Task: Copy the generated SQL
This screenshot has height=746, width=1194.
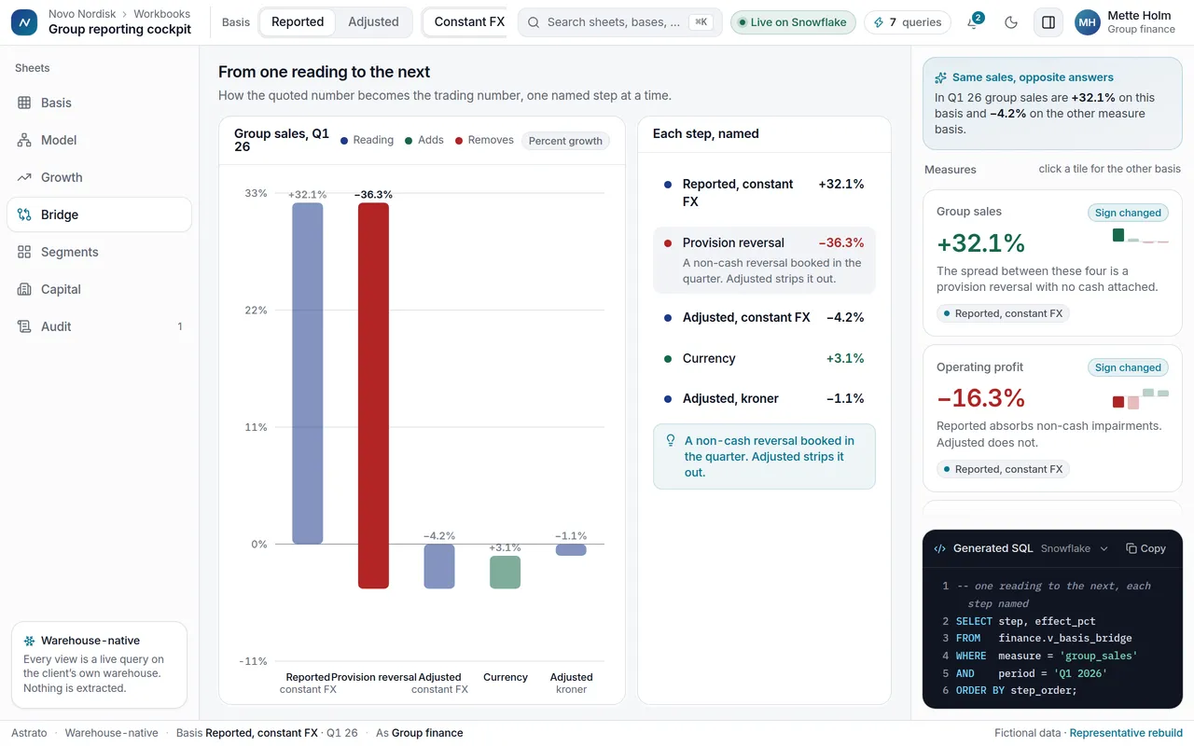Action: coord(1145,548)
